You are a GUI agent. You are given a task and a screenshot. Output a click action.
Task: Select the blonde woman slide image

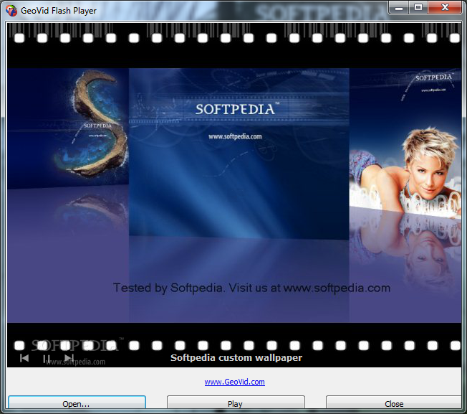tap(405, 145)
